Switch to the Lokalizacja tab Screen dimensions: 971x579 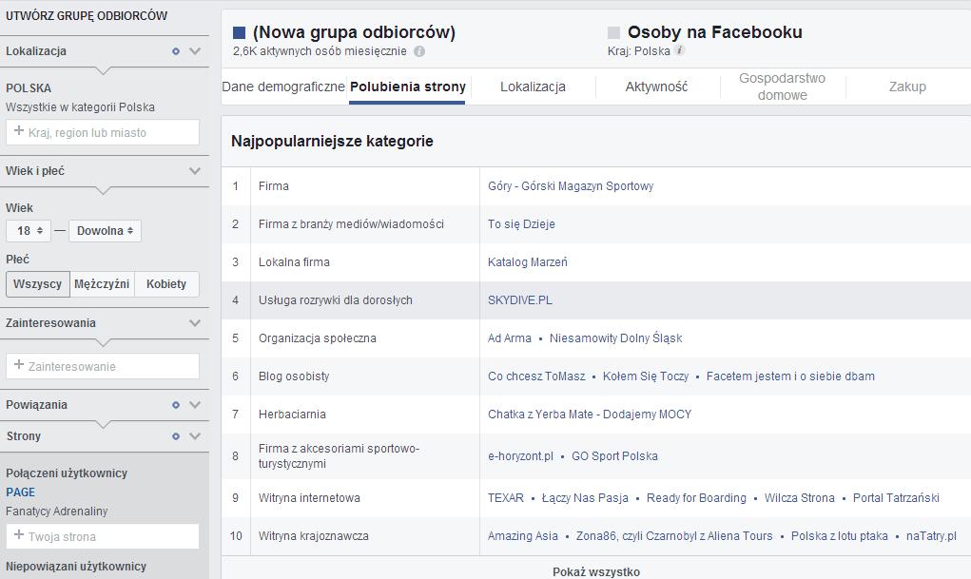[534, 87]
